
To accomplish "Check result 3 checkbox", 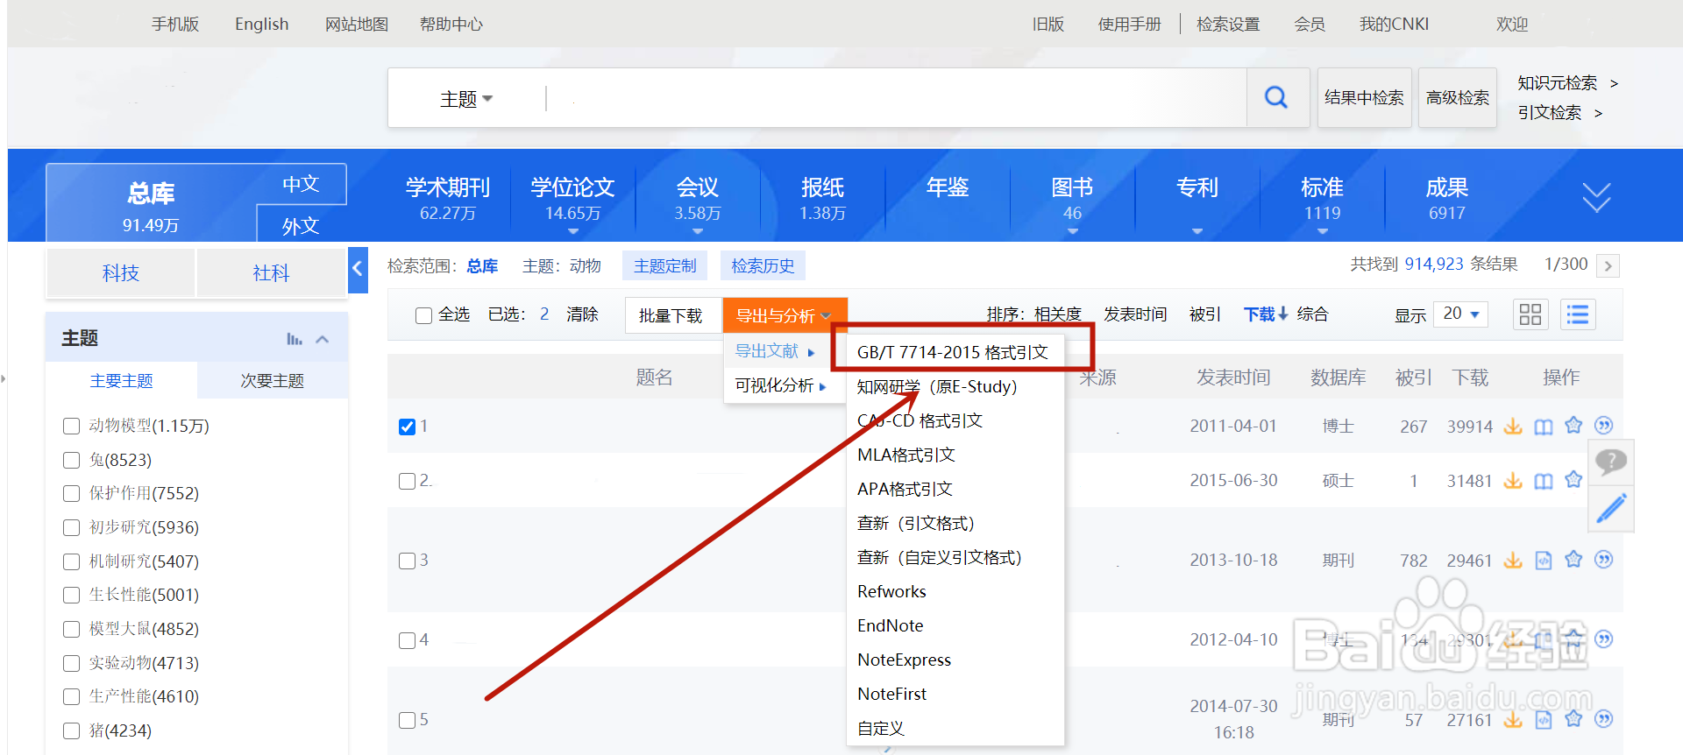I will 407,561.
